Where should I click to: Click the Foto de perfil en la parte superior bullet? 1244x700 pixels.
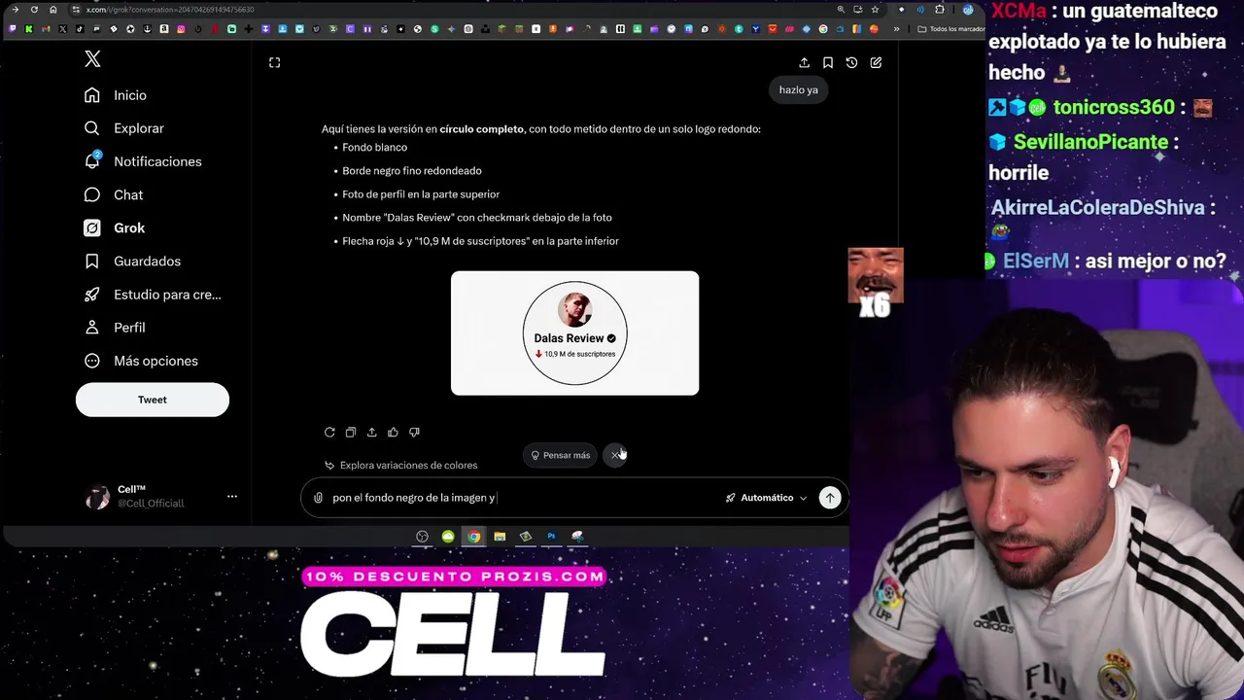[x=421, y=194]
